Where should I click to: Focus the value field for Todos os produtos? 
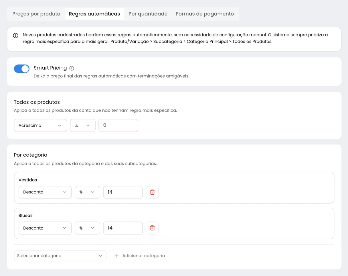118,126
